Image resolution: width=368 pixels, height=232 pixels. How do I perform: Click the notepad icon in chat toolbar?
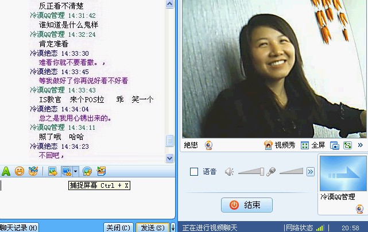coord(102,171)
